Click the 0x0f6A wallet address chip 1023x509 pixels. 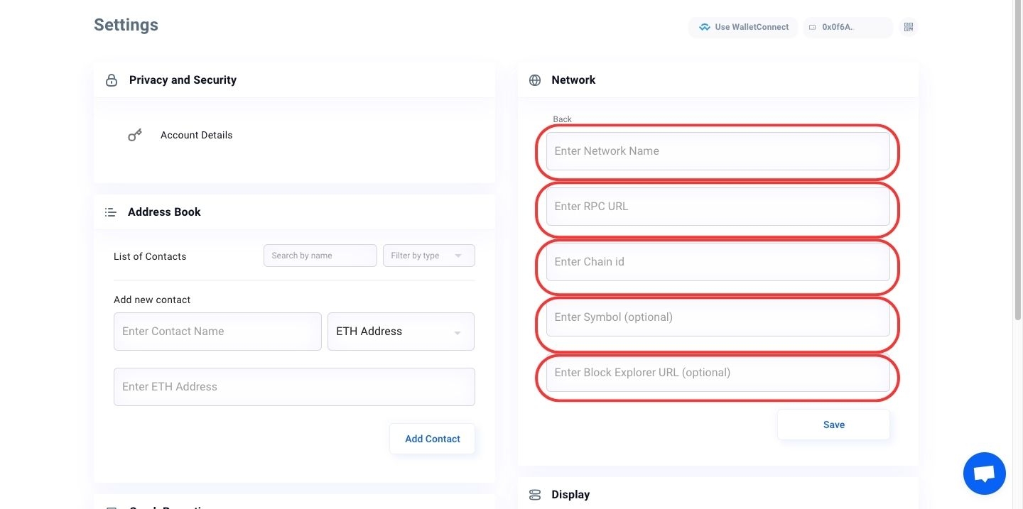click(847, 27)
